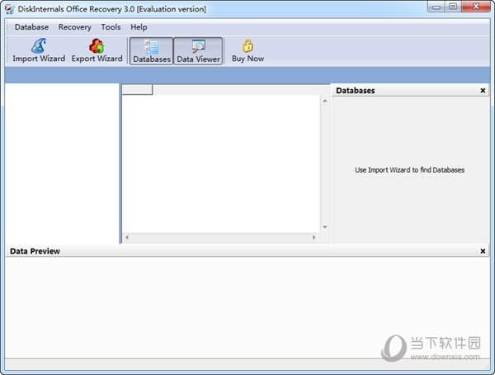Select the blank grid header cell

pos(137,90)
